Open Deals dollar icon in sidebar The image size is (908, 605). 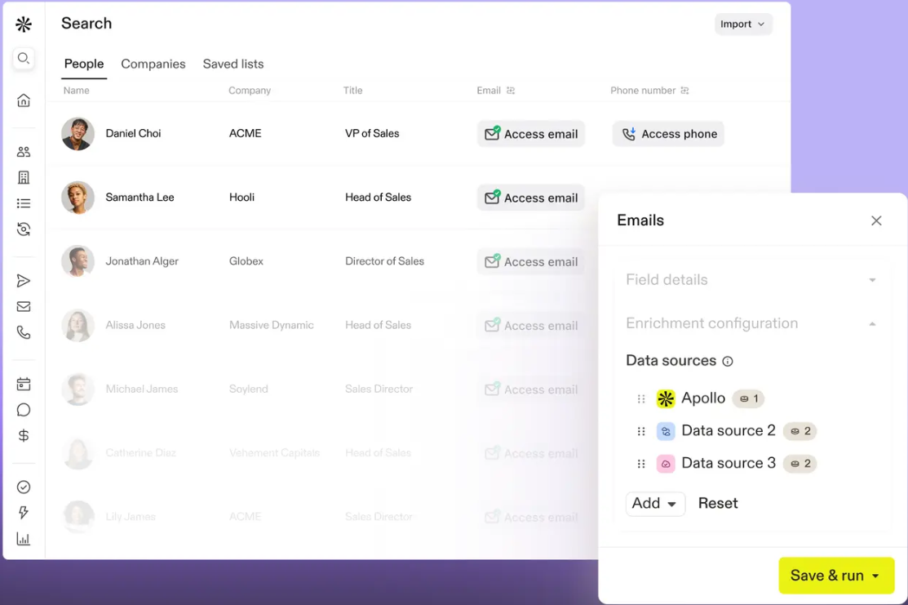pyautogui.click(x=23, y=435)
